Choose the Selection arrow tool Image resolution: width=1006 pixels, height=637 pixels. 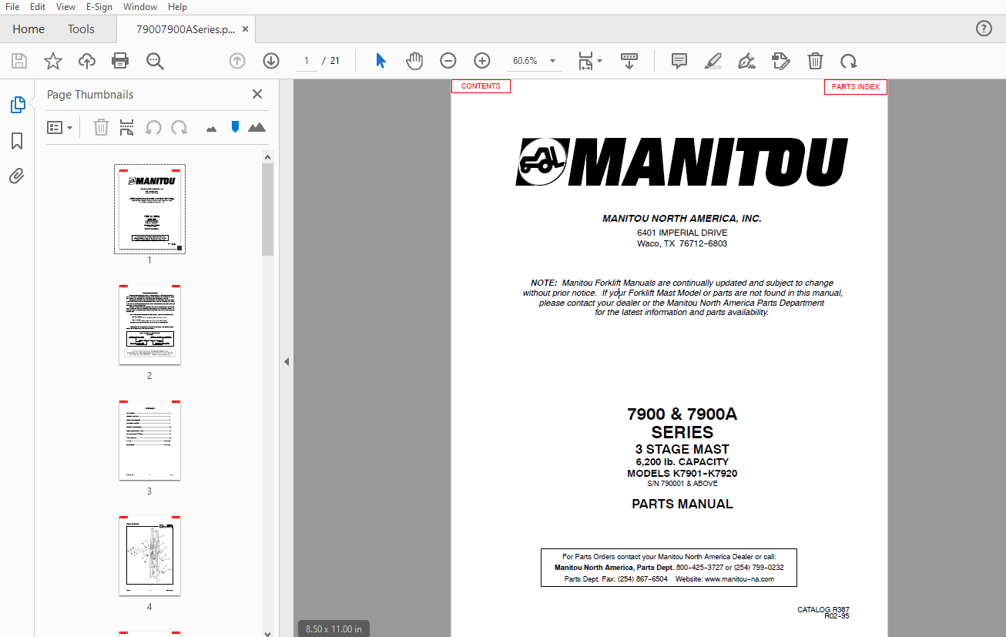(x=381, y=61)
